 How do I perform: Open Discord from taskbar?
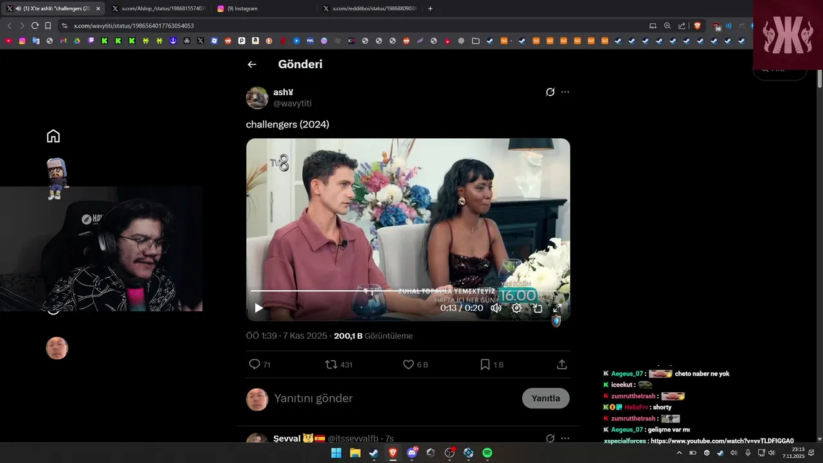click(x=412, y=453)
